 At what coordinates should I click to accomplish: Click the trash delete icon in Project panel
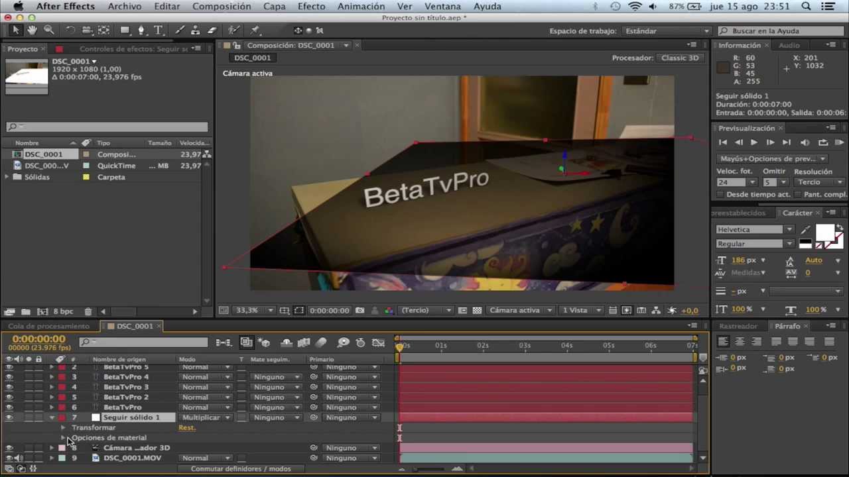88,311
